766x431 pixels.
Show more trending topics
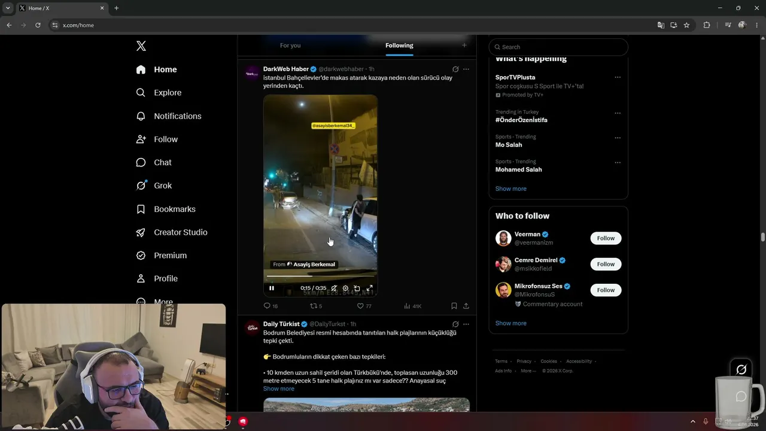tap(511, 189)
